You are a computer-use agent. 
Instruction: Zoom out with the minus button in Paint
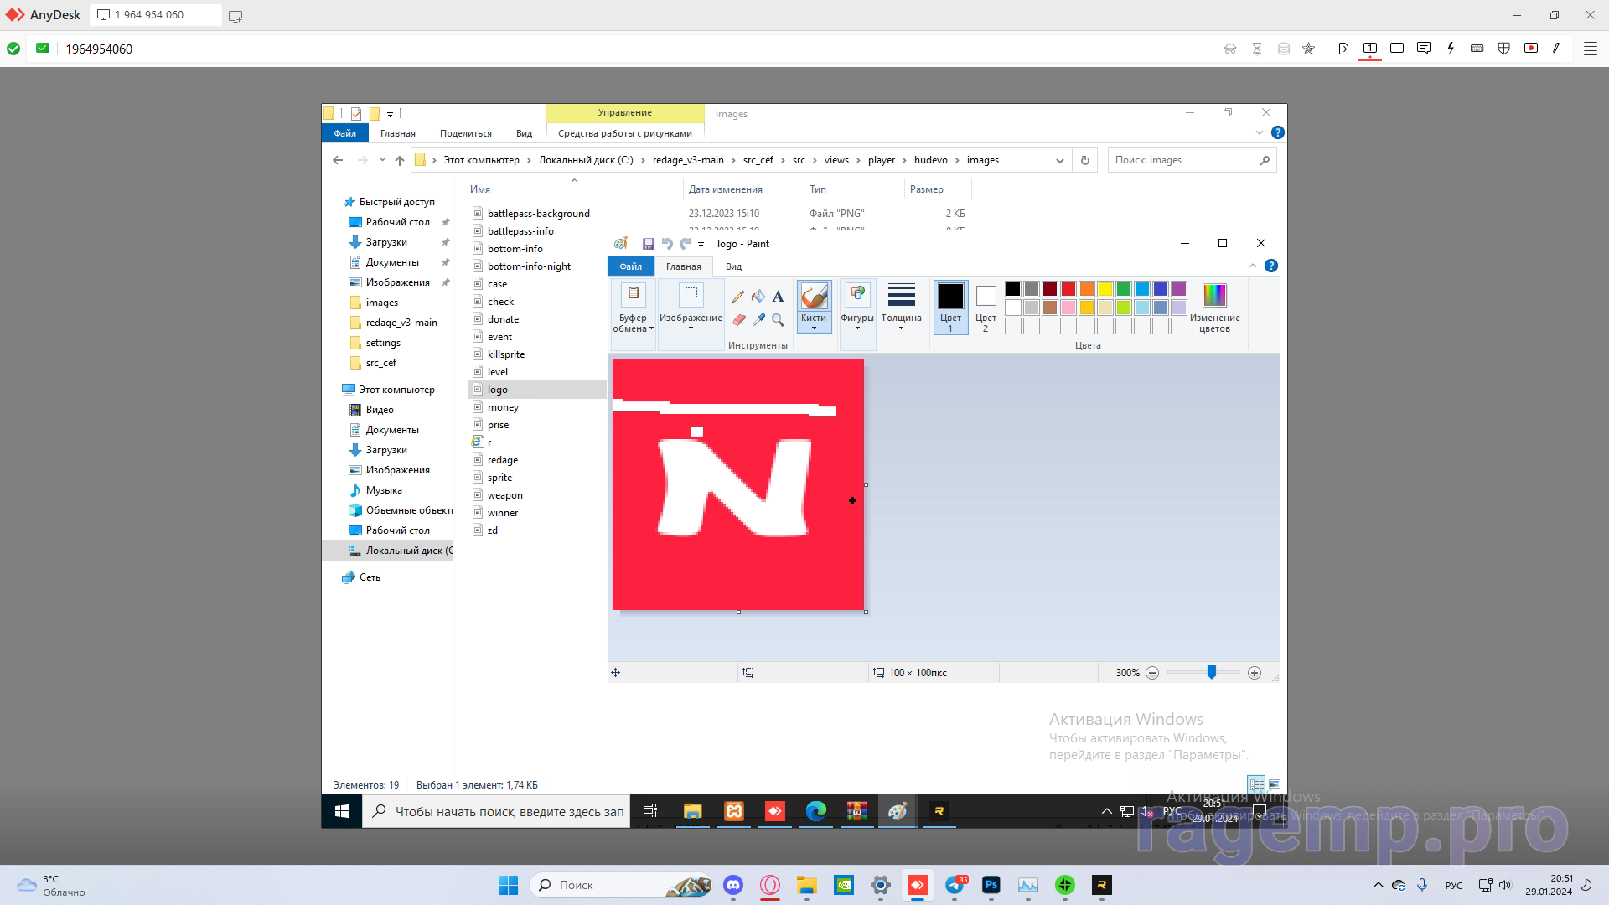click(1152, 673)
